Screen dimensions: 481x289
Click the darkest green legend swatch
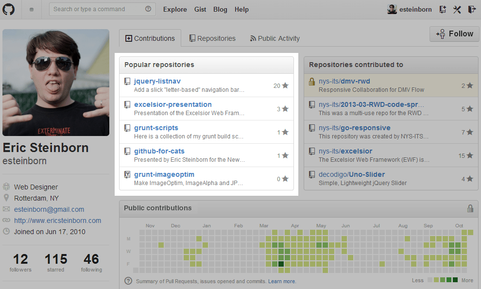click(455, 280)
